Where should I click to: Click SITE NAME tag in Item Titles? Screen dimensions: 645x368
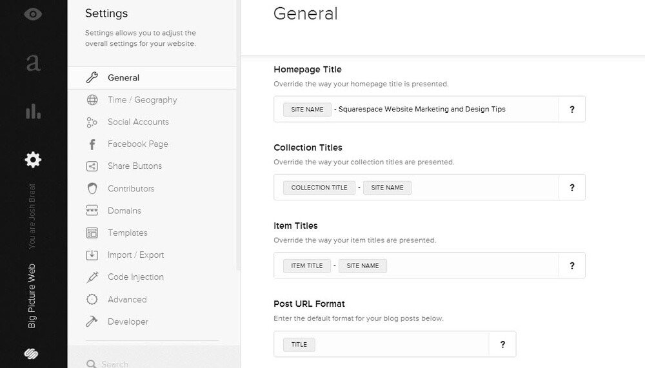click(362, 266)
